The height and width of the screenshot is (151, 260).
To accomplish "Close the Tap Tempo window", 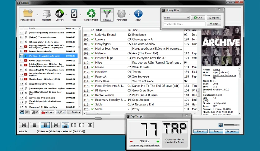I will (x=186, y=115).
